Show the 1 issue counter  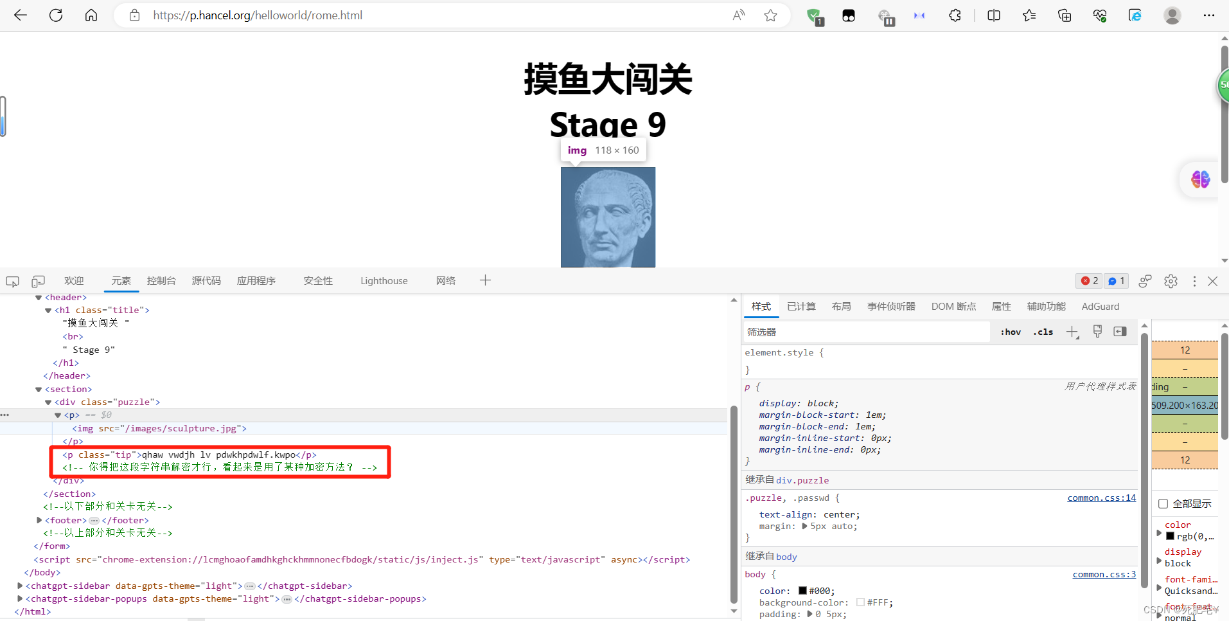pos(1117,281)
